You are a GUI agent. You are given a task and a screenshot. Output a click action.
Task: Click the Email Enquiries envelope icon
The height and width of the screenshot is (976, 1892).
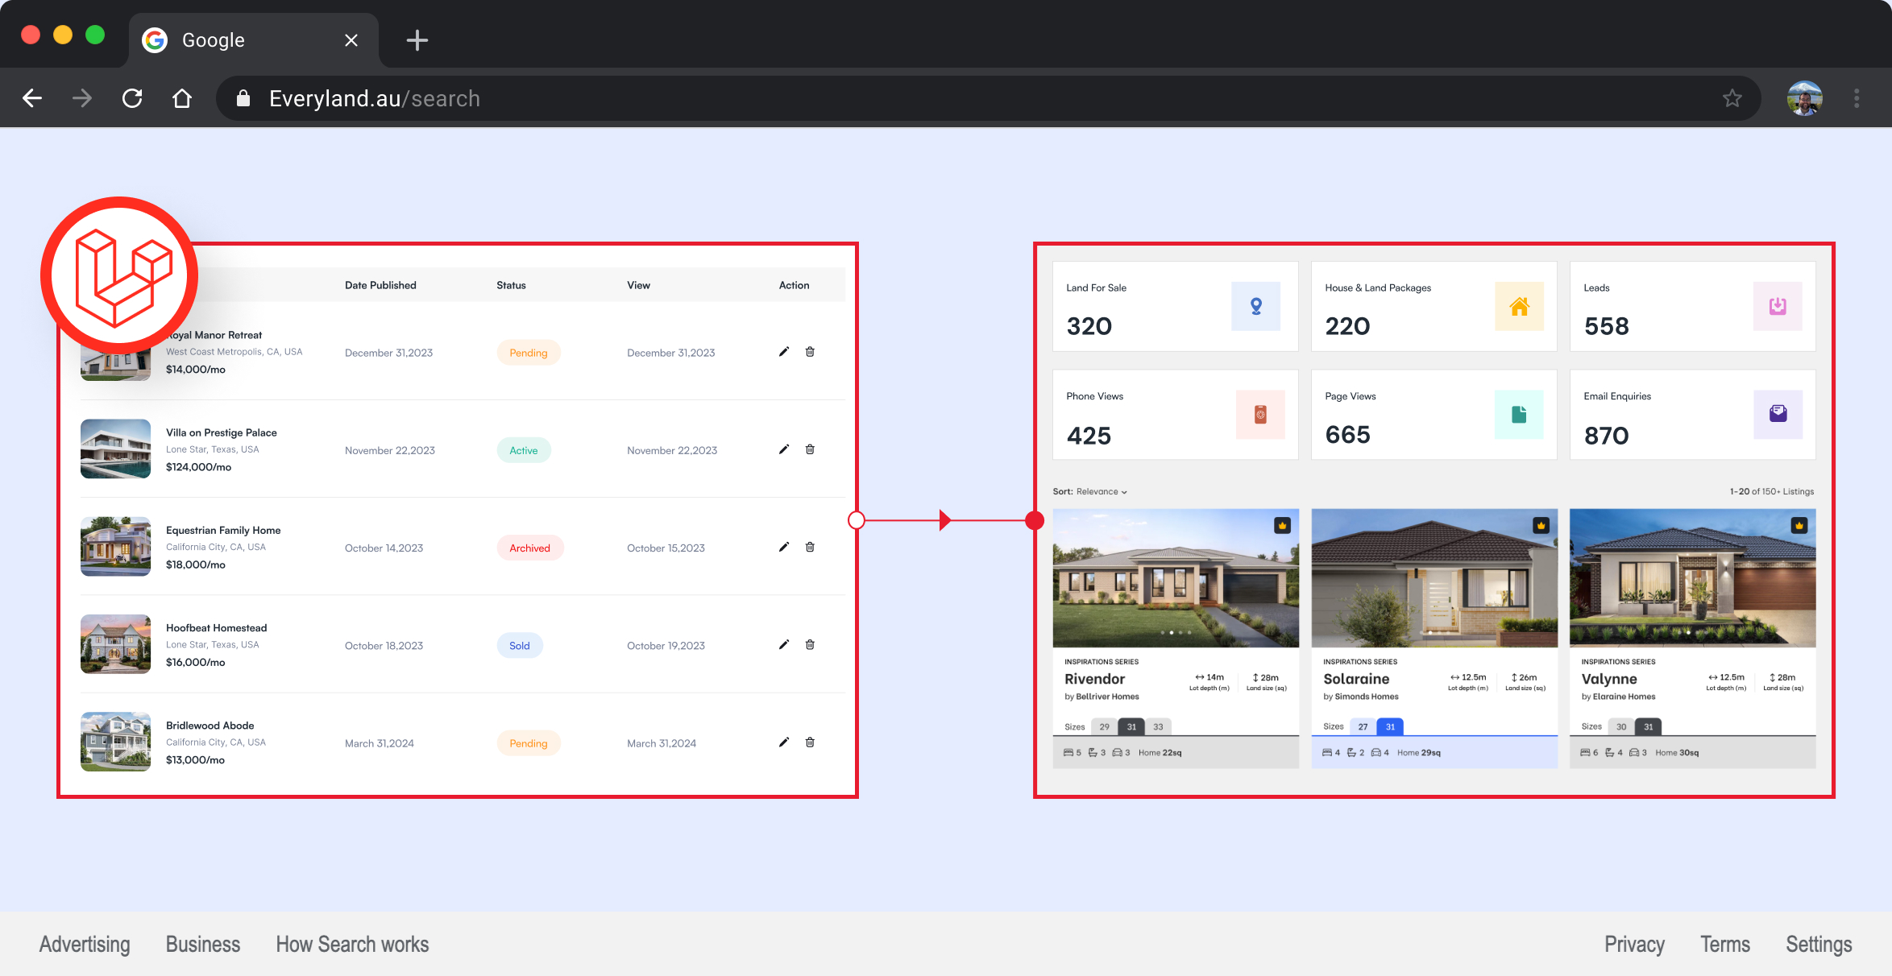tap(1778, 414)
